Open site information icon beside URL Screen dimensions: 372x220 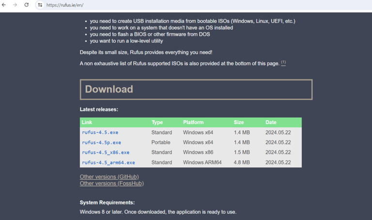click(40, 5)
